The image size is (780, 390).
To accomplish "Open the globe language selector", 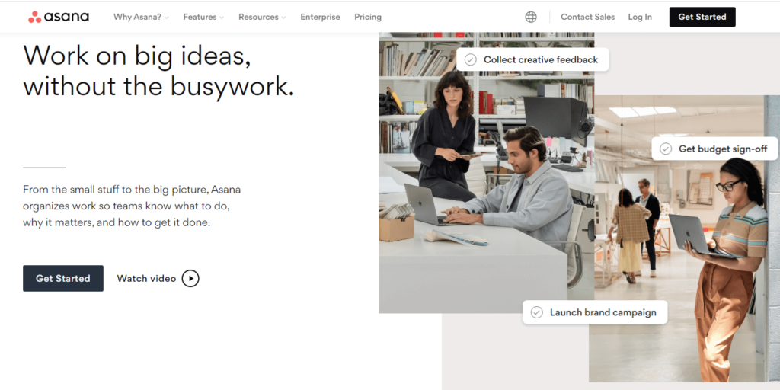I will click(531, 17).
